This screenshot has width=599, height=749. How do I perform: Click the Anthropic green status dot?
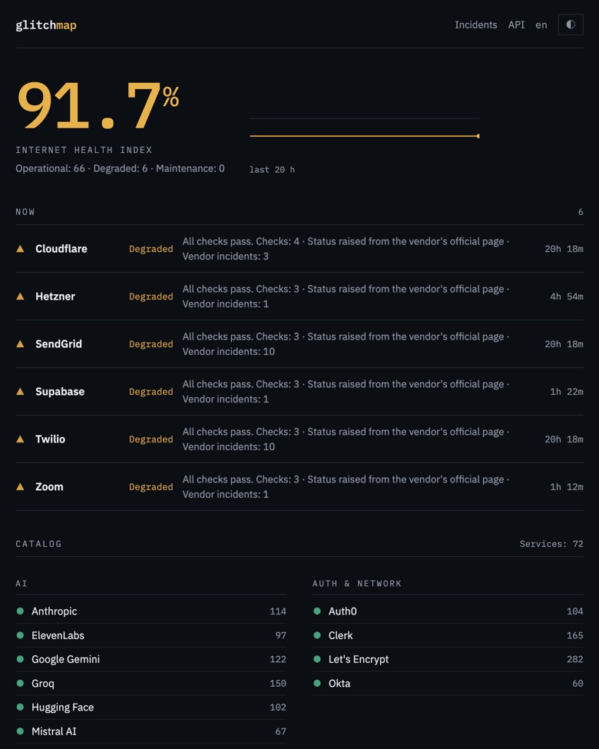pyautogui.click(x=20, y=611)
